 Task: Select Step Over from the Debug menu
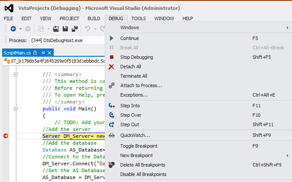131,115
